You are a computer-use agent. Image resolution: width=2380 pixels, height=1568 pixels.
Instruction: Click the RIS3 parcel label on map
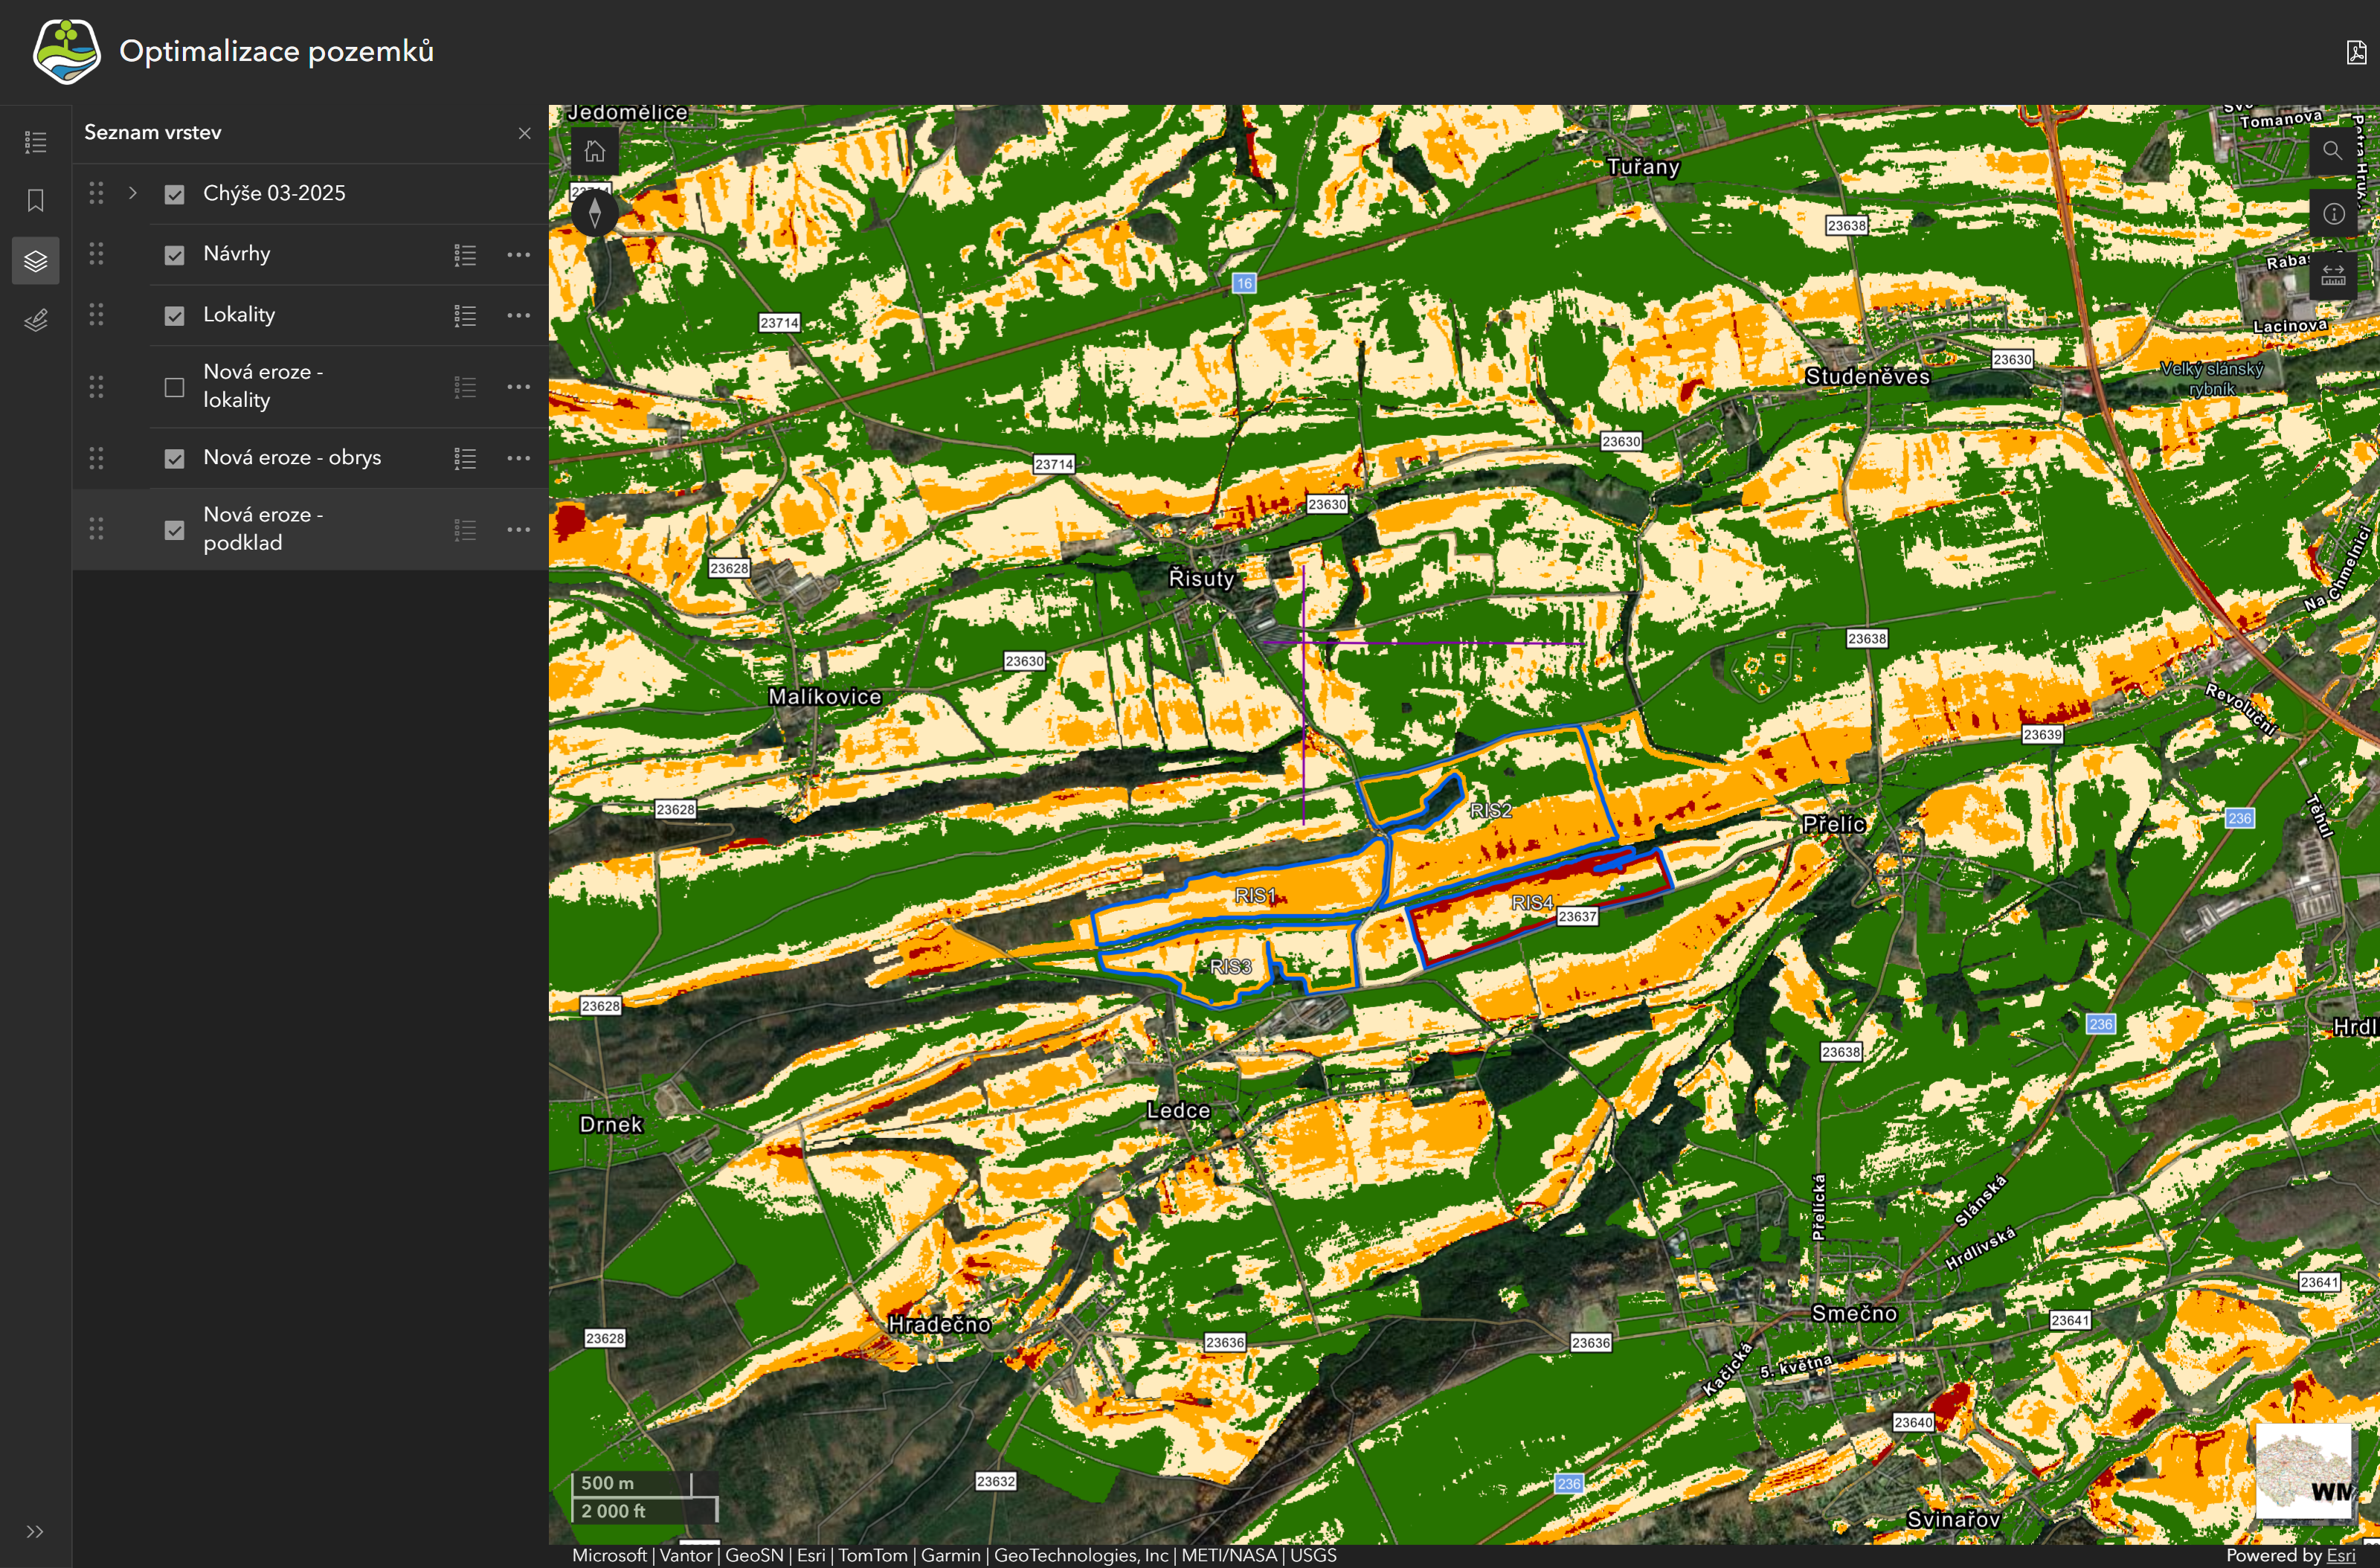coord(1231,967)
